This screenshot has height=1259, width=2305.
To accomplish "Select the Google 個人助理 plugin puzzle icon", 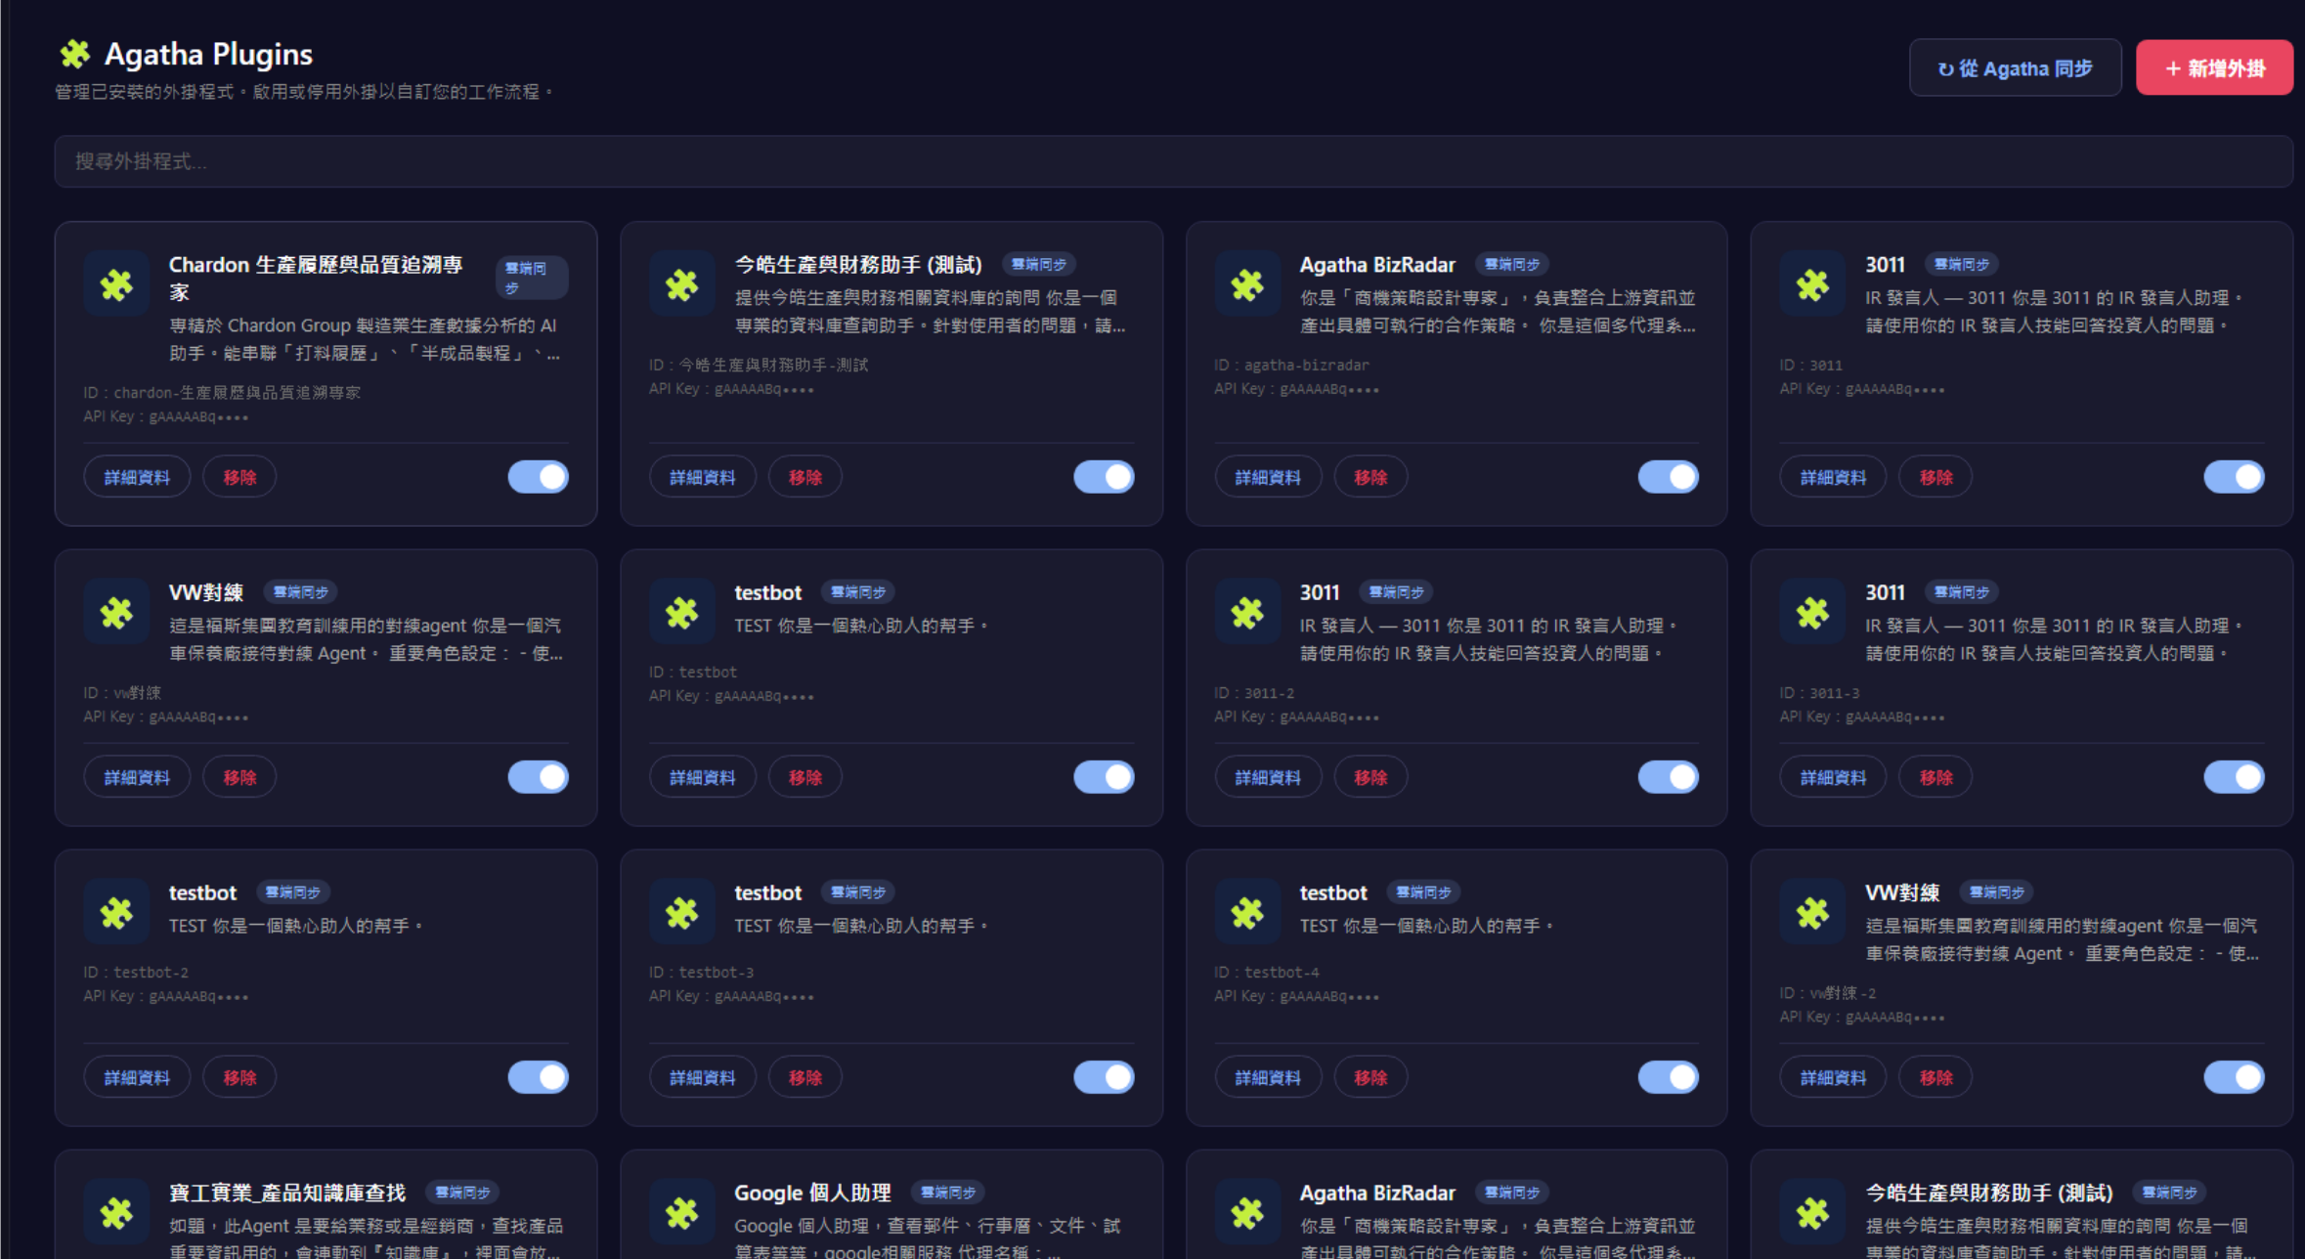I will coord(682,1212).
